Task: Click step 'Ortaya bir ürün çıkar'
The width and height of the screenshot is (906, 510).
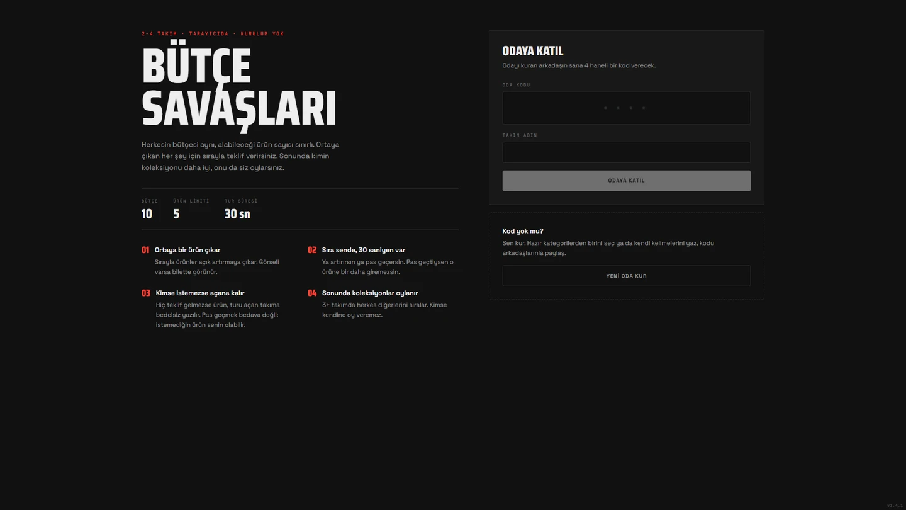Action: [x=187, y=250]
